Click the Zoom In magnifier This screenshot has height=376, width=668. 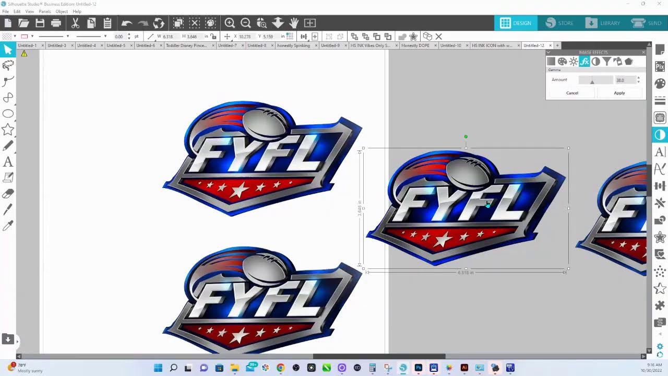coord(230,23)
